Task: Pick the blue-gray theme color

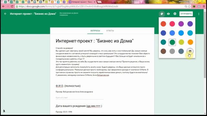Action: click(x=181, y=51)
